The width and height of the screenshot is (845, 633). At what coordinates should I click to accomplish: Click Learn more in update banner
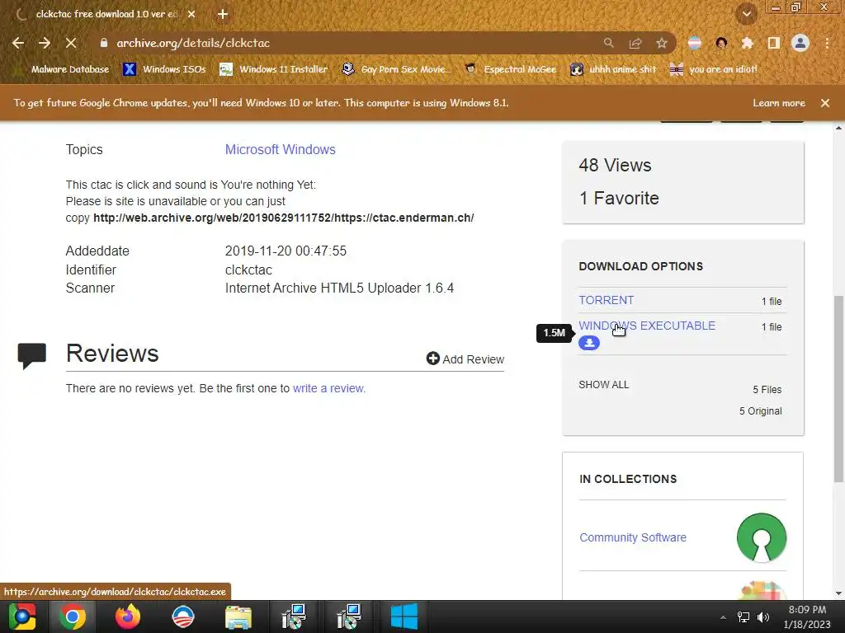[779, 103]
